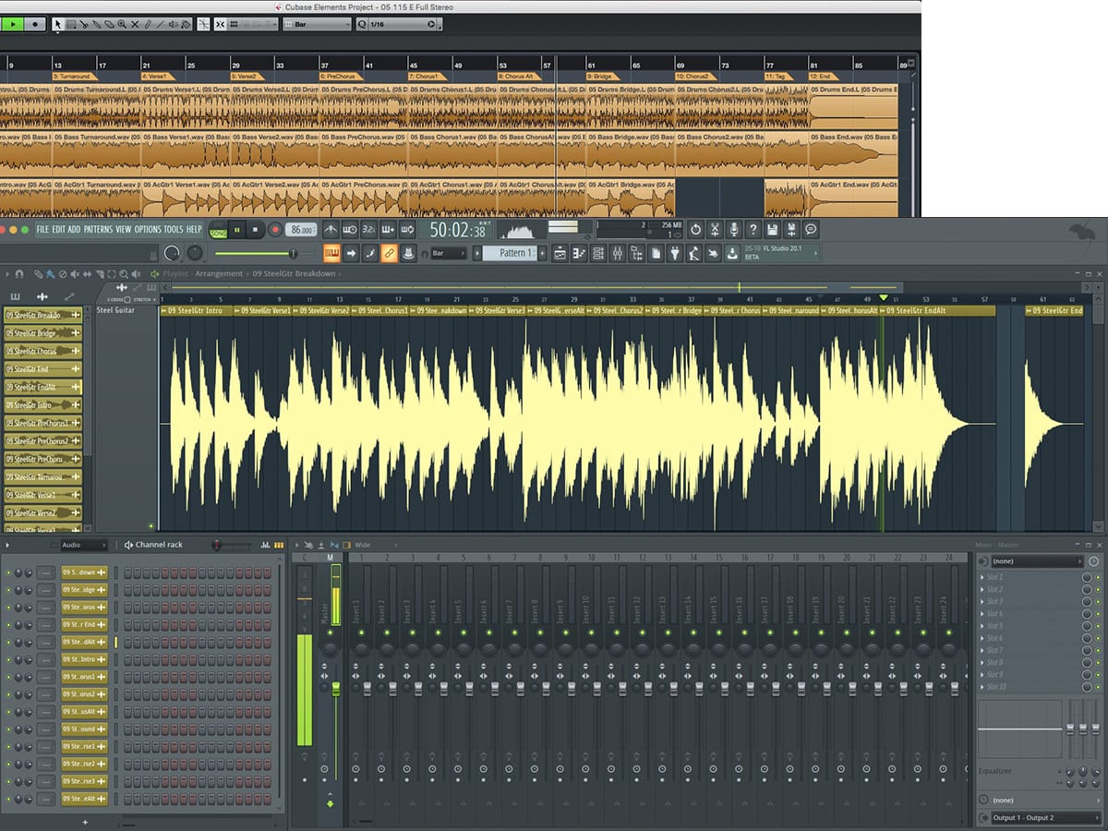Image resolution: width=1108 pixels, height=831 pixels.
Task: Open the PATTERNS menu
Action: tap(97, 230)
